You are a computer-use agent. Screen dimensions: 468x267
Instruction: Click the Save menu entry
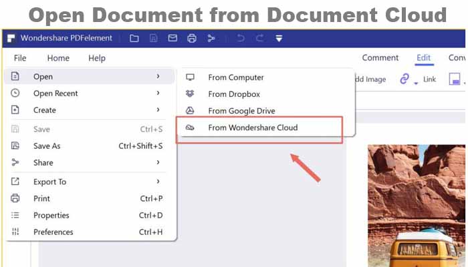coord(89,129)
